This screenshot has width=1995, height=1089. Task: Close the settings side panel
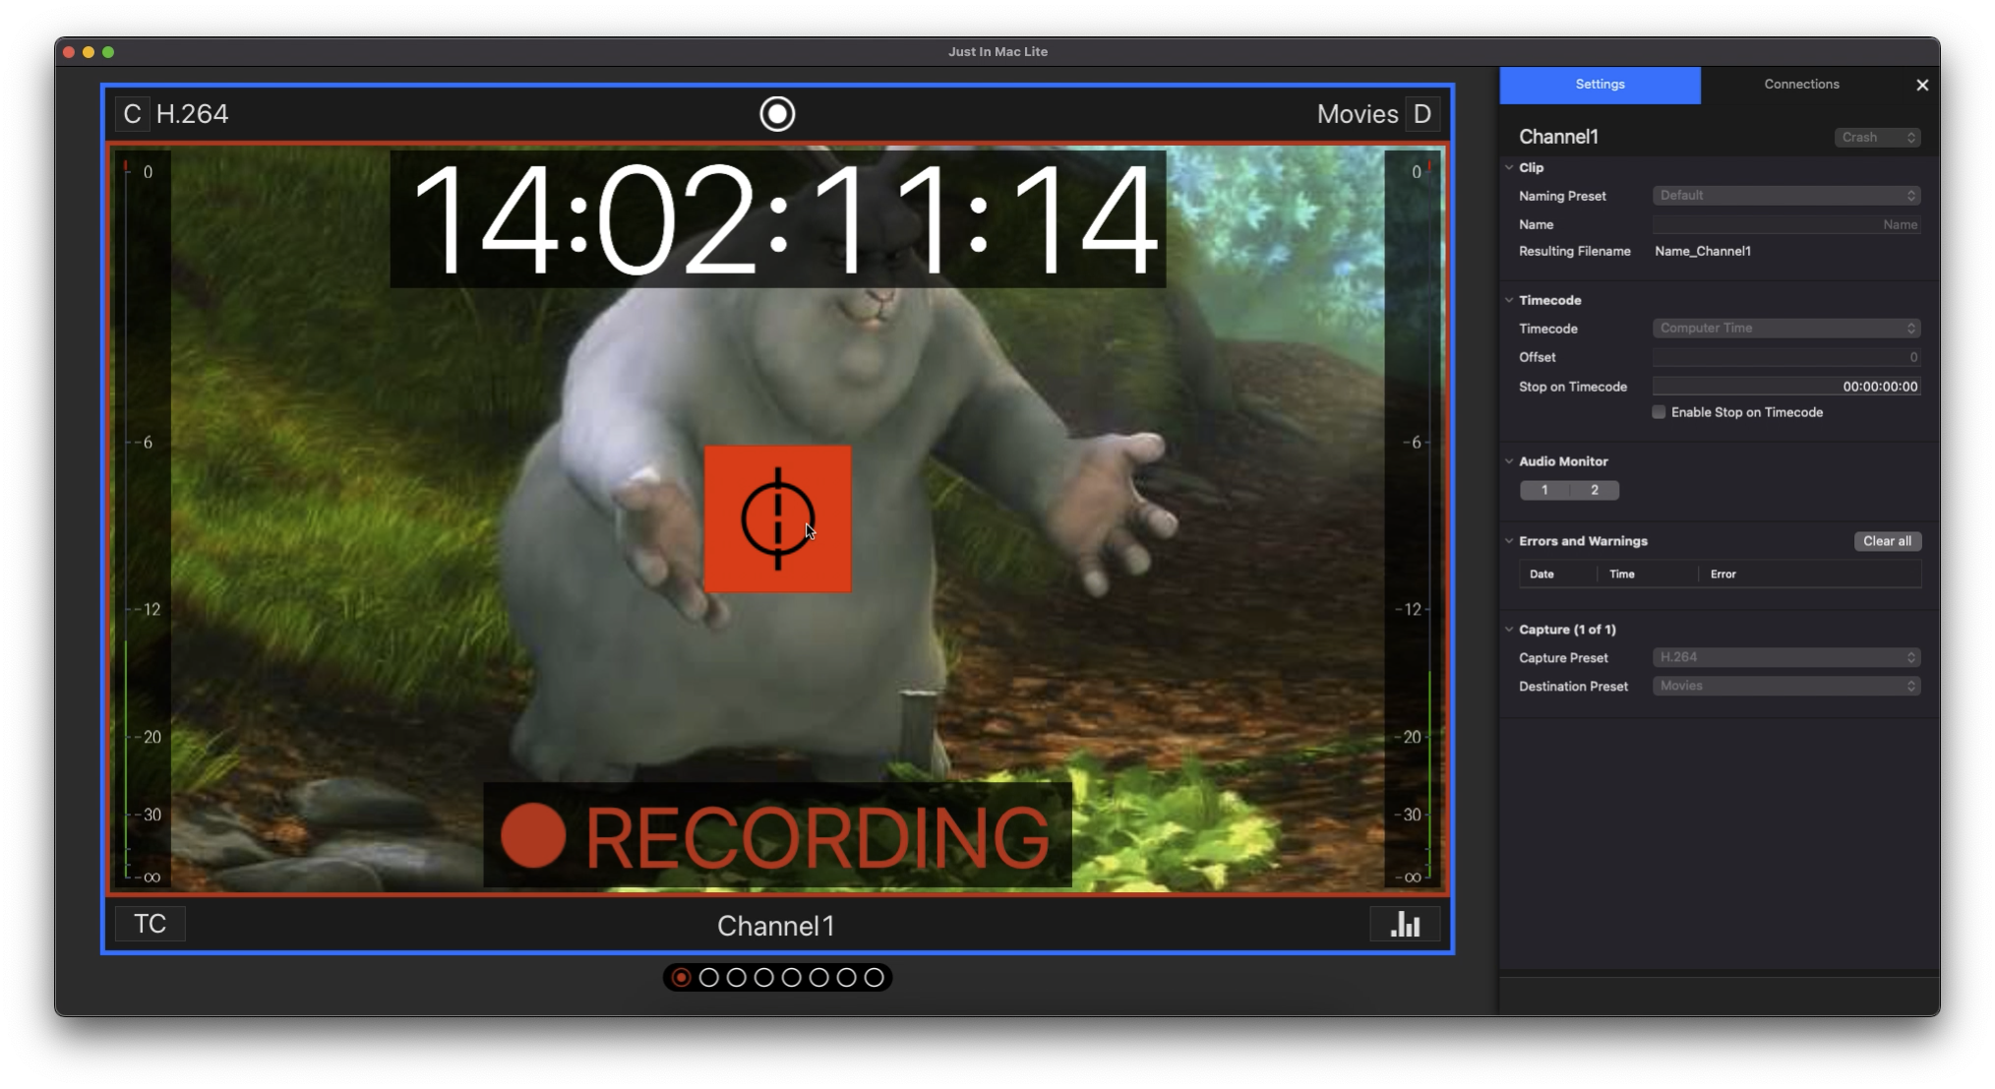[1922, 86]
